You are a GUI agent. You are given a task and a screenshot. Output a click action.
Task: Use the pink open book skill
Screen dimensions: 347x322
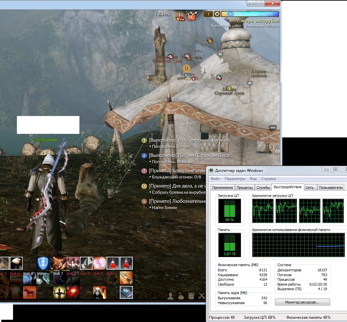pos(100,263)
